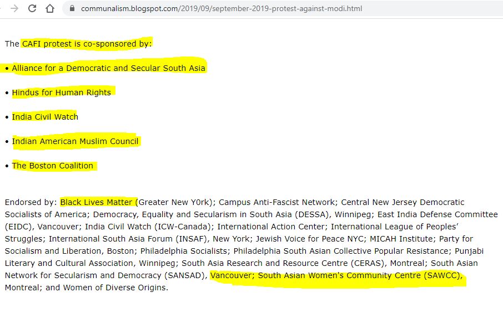
Task: Click 'Philadelphia South Asian Collective Popular Resistance'
Action: point(341,251)
